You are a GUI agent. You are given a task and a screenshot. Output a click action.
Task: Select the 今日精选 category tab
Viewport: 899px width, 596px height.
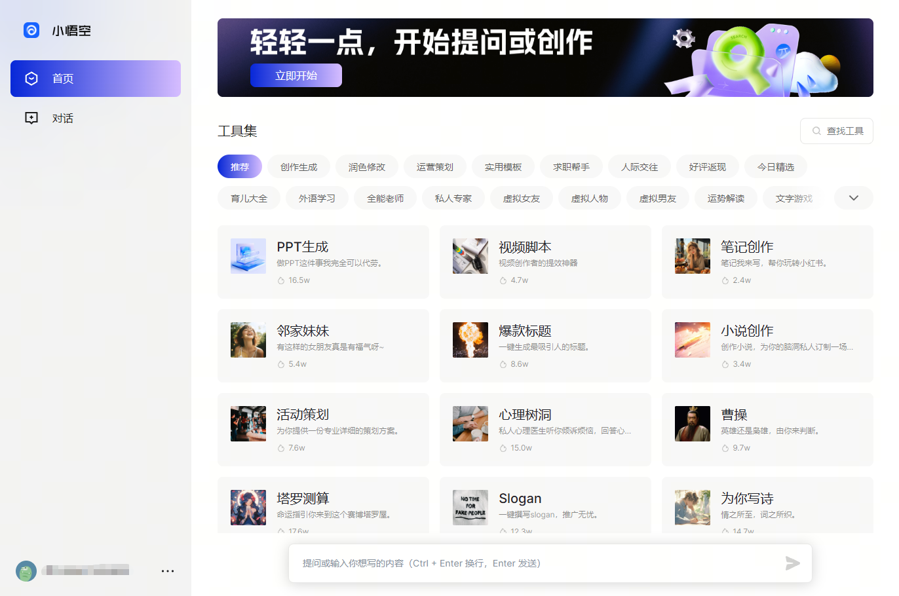[x=776, y=167]
